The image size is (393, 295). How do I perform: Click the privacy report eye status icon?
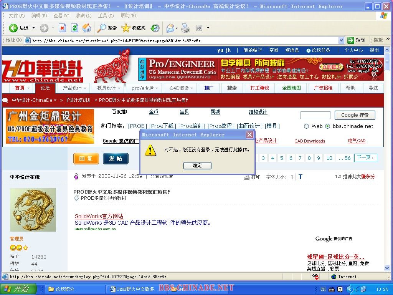pos(315,277)
